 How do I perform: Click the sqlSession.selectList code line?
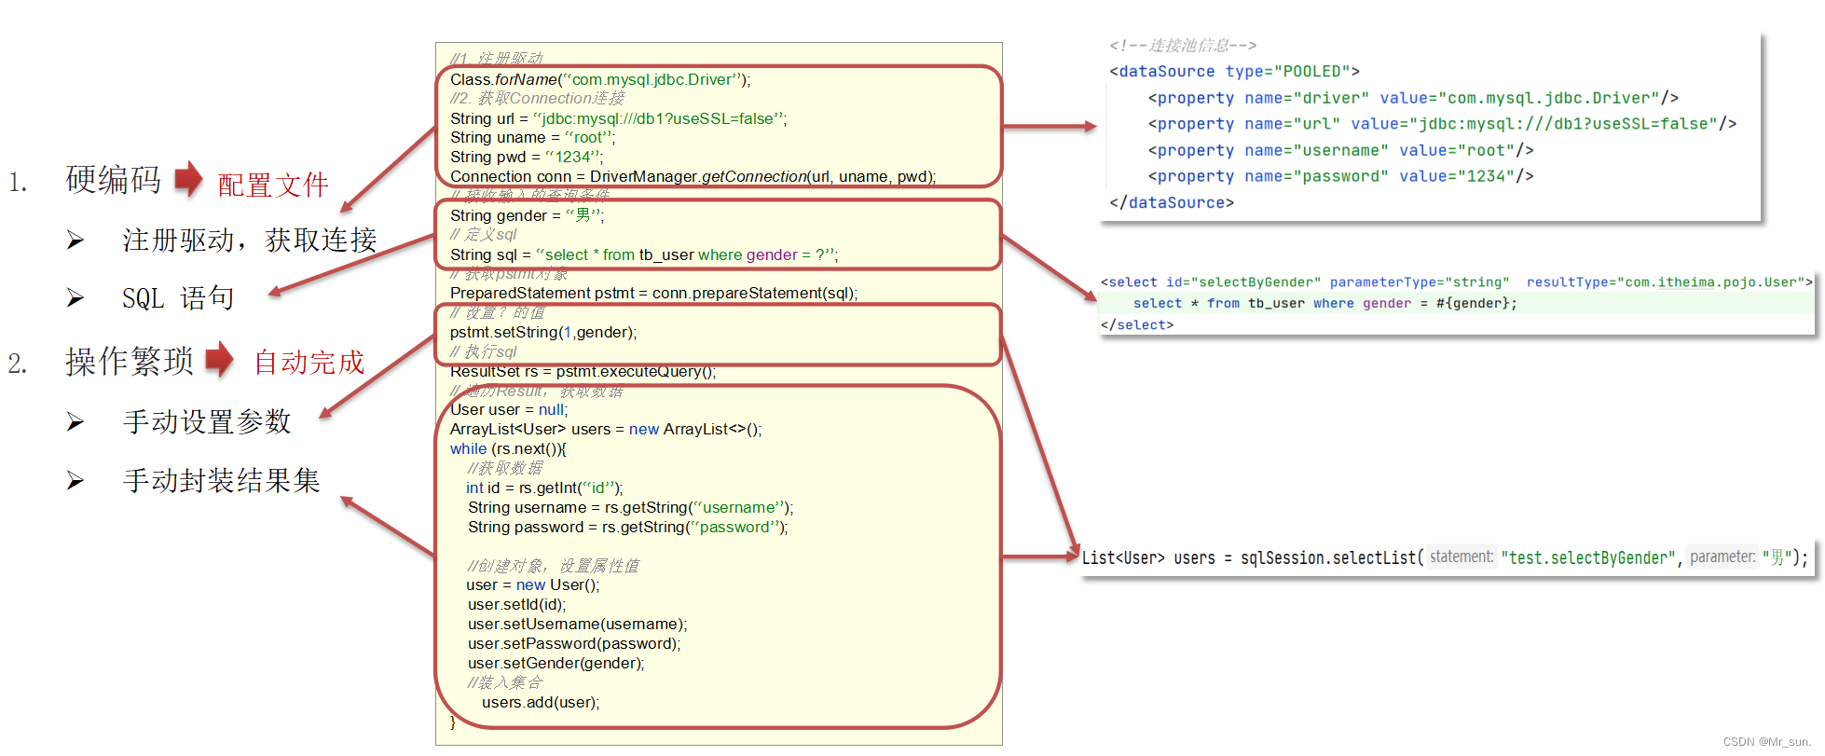click(1445, 557)
